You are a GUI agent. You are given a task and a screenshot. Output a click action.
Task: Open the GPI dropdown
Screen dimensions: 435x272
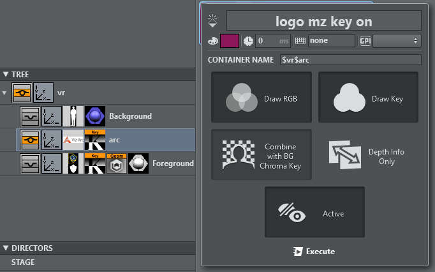coord(397,41)
